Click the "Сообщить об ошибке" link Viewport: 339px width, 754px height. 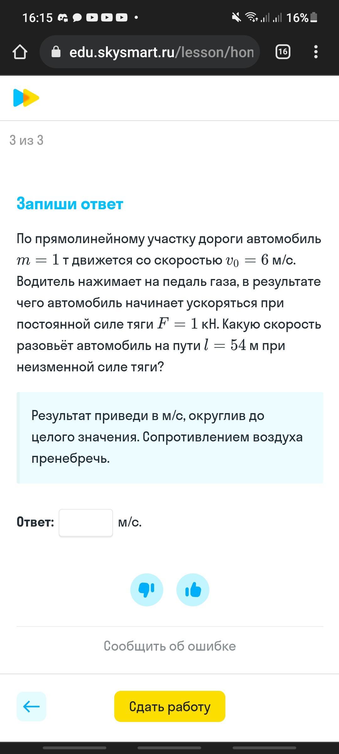point(169,646)
